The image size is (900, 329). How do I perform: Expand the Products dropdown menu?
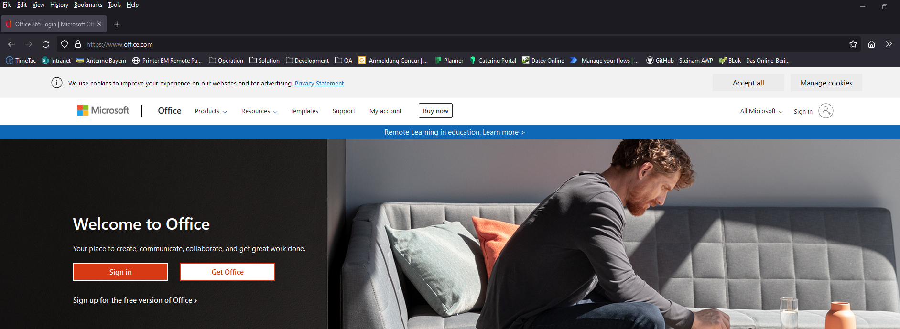click(x=210, y=111)
